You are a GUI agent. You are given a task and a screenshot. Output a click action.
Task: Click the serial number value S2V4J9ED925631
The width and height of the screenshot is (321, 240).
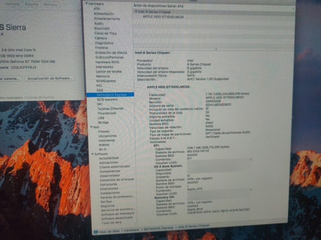coord(218,105)
